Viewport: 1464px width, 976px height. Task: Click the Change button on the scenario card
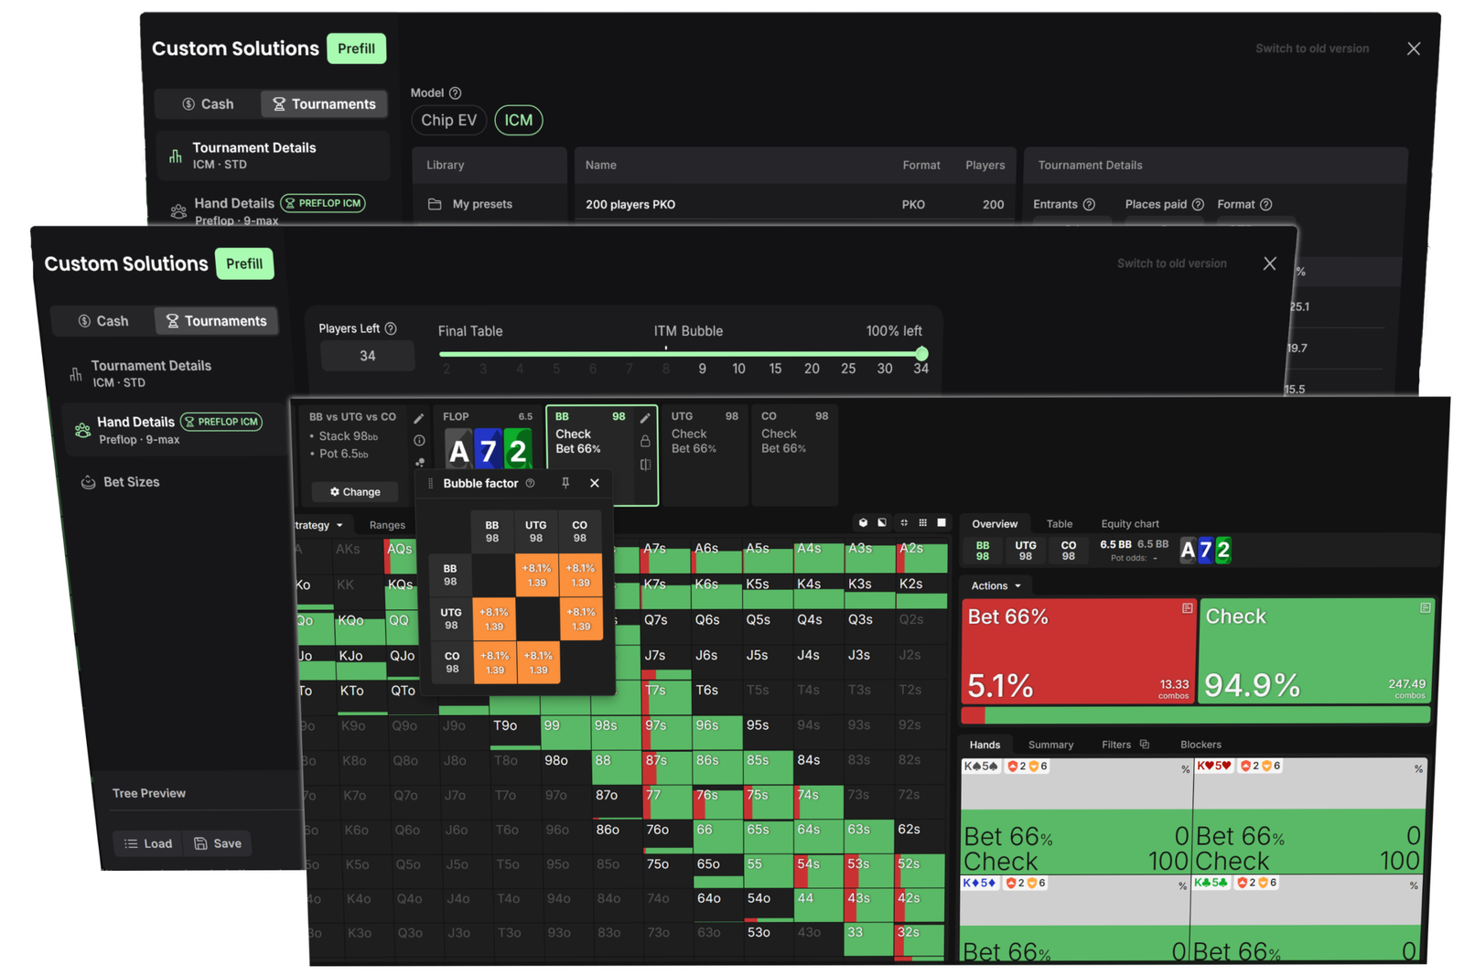(x=355, y=492)
